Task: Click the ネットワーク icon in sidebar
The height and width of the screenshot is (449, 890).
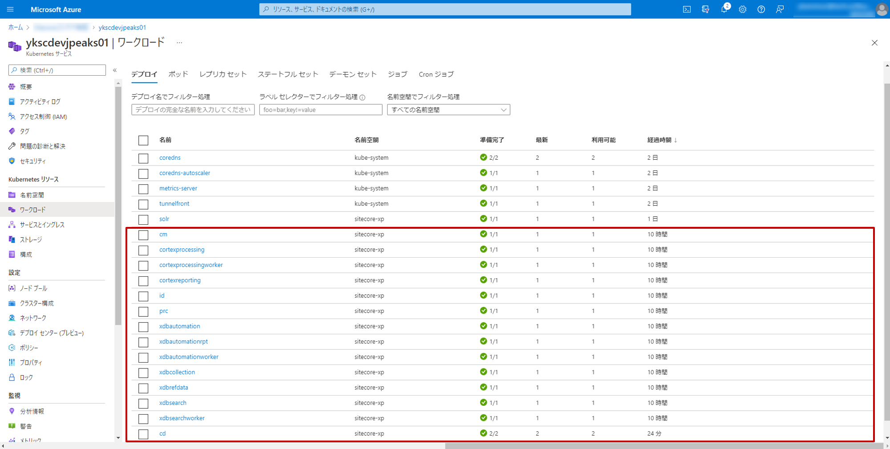Action: pyautogui.click(x=12, y=318)
